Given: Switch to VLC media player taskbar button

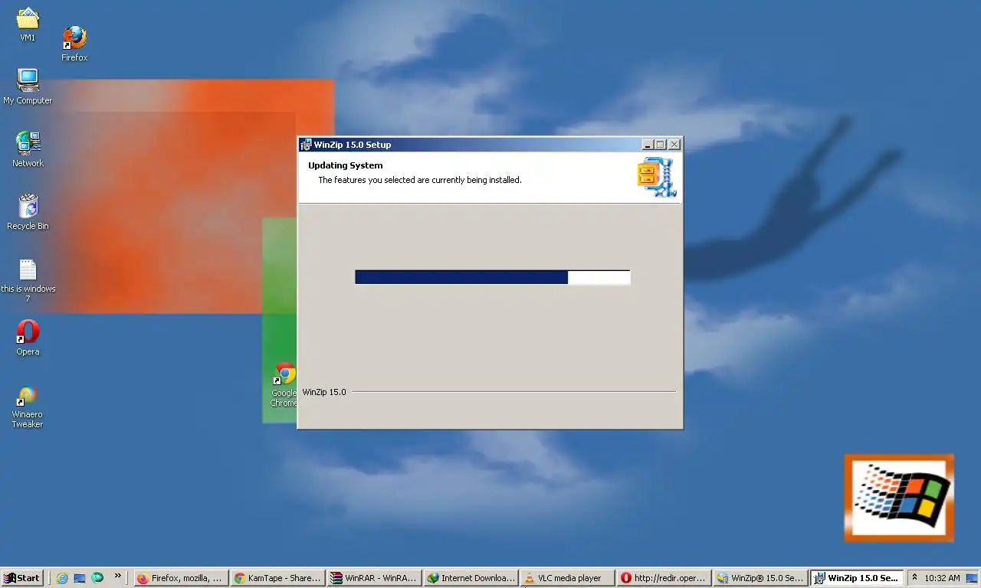Looking at the screenshot, I should click(568, 578).
